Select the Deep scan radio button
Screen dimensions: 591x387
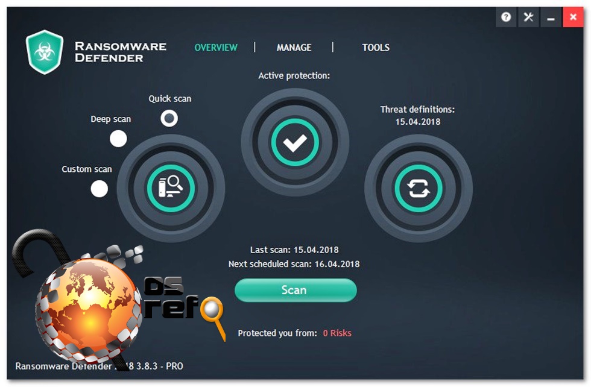coord(118,139)
